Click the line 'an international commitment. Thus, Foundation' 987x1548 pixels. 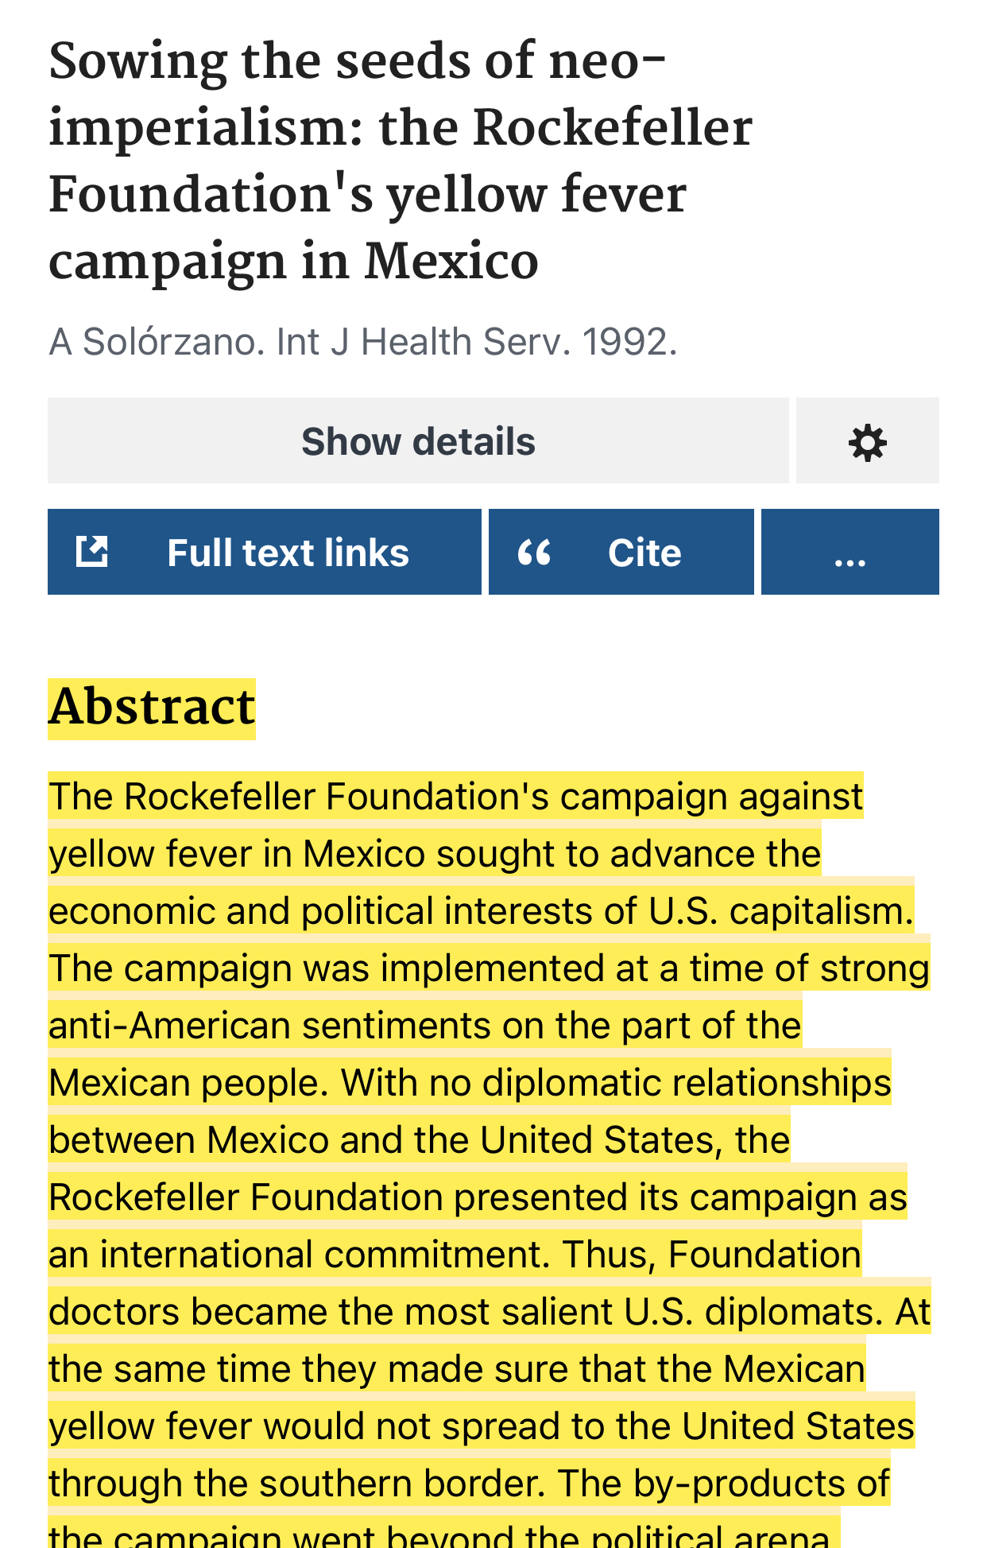click(455, 1255)
